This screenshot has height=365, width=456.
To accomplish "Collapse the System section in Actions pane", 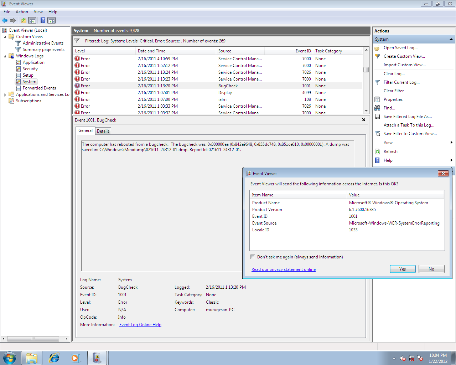I will point(451,39).
